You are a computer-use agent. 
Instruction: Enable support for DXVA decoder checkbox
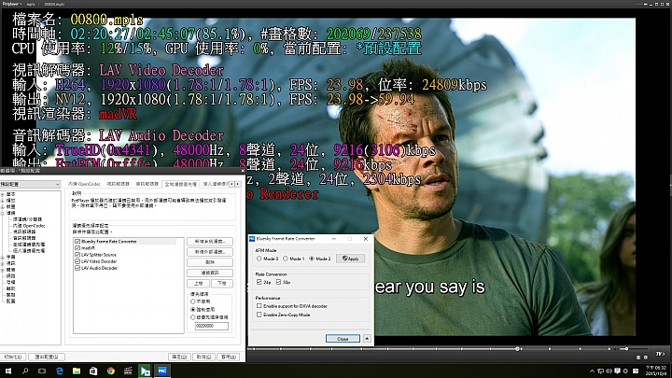[259, 306]
